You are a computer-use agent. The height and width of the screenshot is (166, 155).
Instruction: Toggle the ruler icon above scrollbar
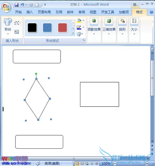pos(152,49)
